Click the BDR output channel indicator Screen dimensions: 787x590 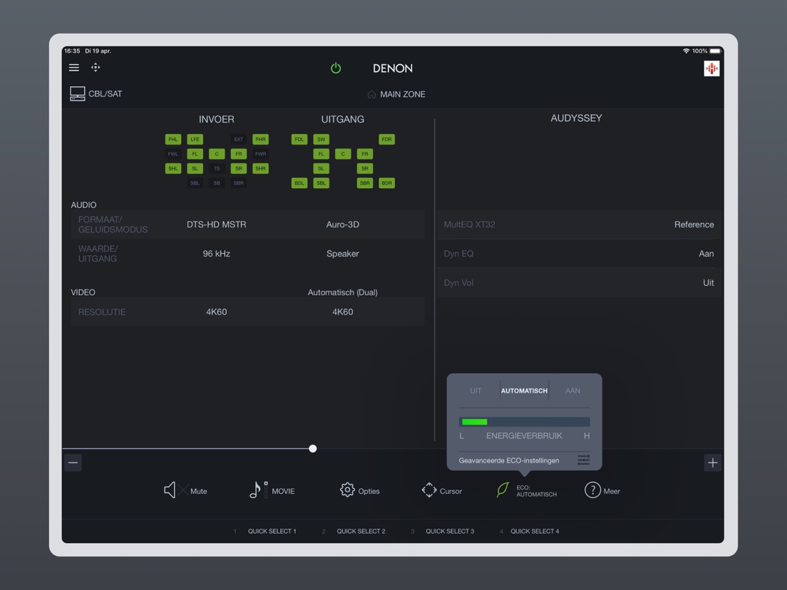[386, 182]
